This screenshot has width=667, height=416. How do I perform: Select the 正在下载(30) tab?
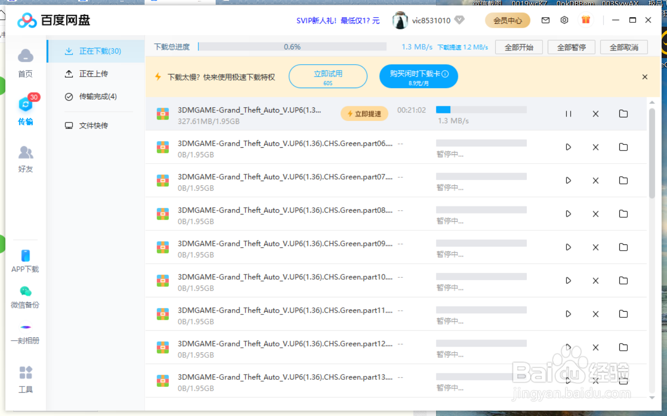[96, 51]
